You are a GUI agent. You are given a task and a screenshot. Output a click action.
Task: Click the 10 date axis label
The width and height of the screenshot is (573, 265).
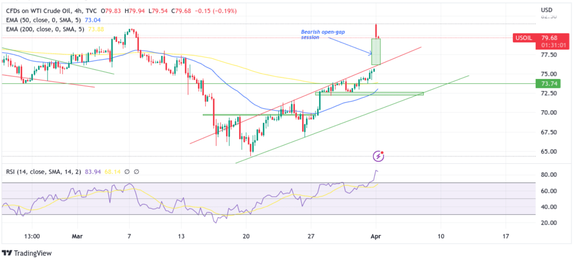click(x=441, y=236)
